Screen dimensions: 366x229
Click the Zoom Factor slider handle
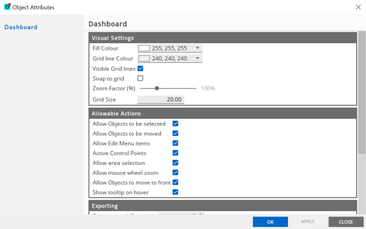[157, 88]
